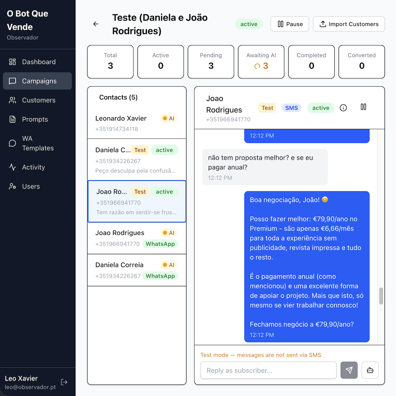396x396 pixels.
Task: Click the Awaiting AI stat card
Action: tap(261, 62)
